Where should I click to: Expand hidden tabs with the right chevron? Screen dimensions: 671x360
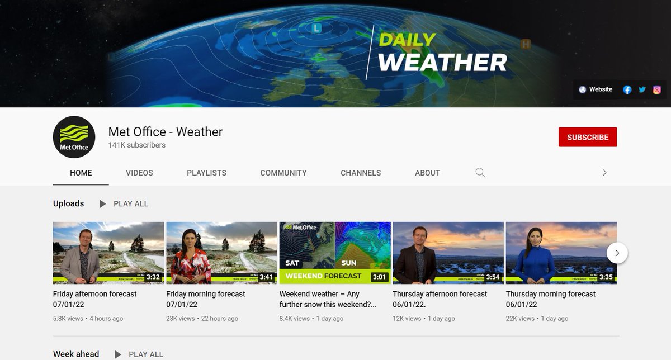[x=604, y=173]
